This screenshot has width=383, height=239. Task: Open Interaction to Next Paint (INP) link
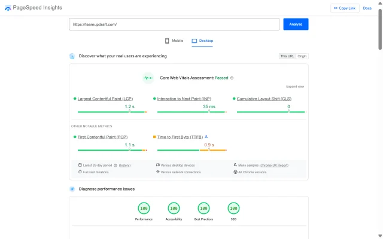pos(184,99)
